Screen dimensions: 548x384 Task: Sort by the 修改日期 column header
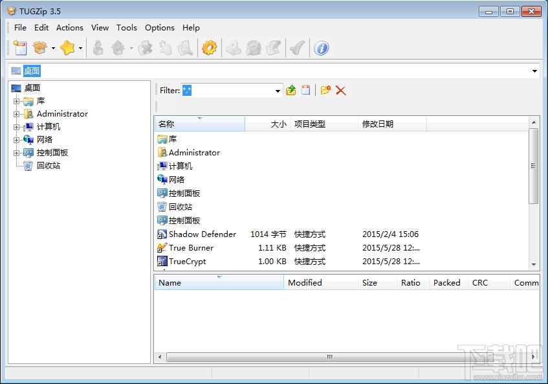(x=392, y=124)
